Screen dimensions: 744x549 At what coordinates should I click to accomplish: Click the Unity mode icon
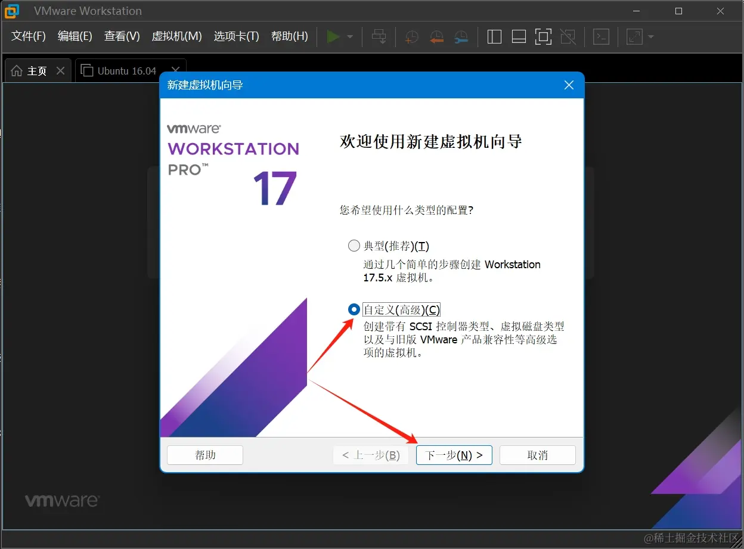[x=568, y=37]
